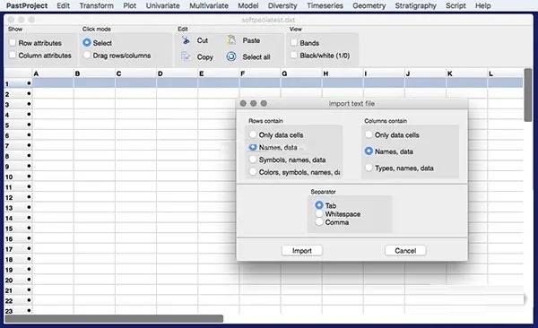Choose Drag rows/columns click mode

tap(87, 56)
